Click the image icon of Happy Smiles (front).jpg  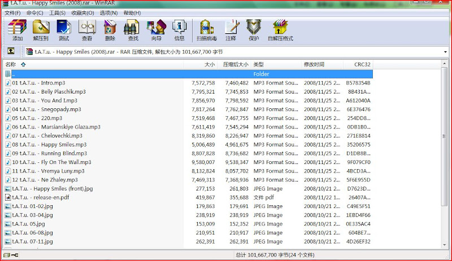[8, 189]
